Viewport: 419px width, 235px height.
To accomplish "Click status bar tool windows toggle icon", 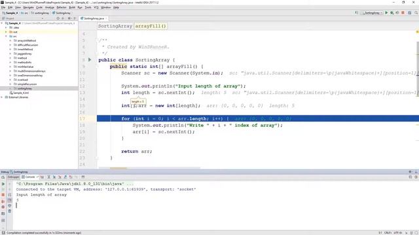I will click(x=3, y=233).
